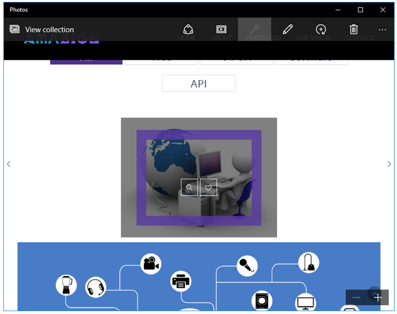This screenshot has height=314, width=397.
Task: Close the Photos window
Action: point(383,10)
